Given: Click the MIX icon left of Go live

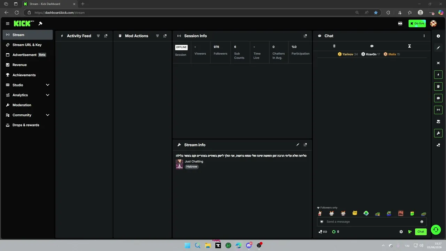Looking at the screenshot, I should click(x=400, y=23).
